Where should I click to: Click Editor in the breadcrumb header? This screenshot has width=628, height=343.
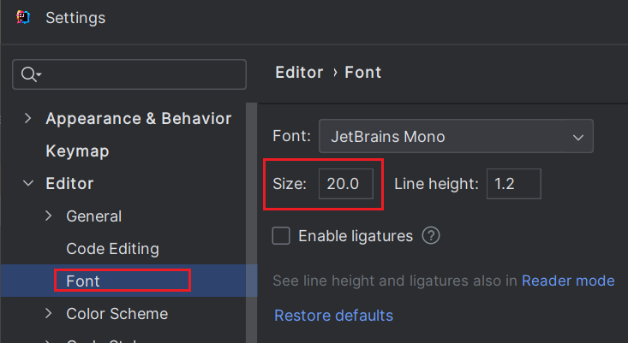click(299, 73)
